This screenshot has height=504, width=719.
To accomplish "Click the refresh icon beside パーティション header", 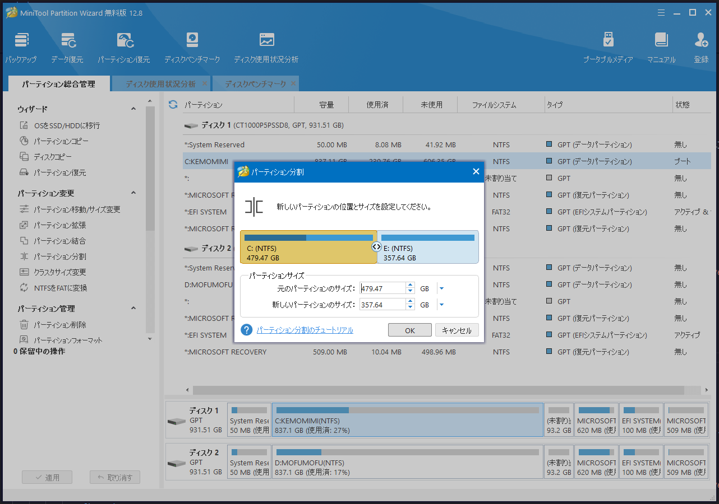I will [x=173, y=105].
